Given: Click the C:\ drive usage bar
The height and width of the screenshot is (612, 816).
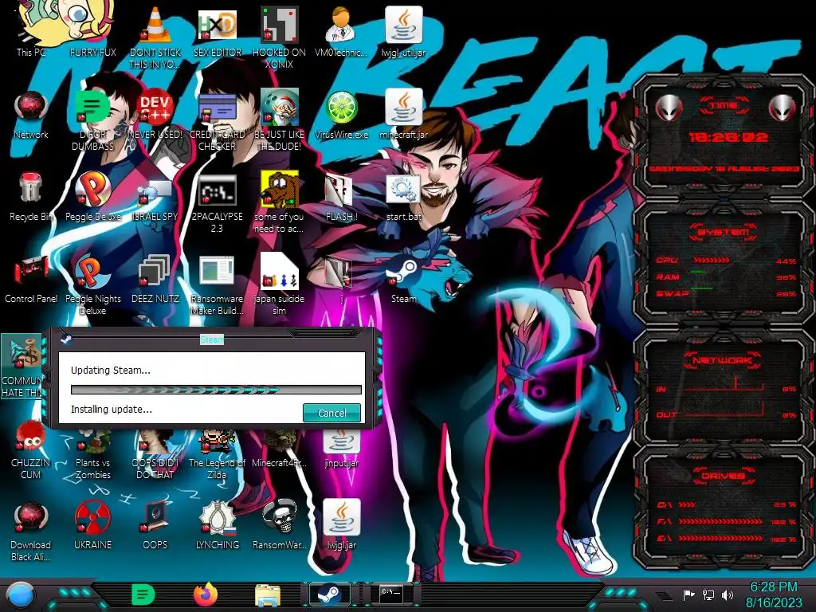Looking at the screenshot, I should (x=687, y=504).
